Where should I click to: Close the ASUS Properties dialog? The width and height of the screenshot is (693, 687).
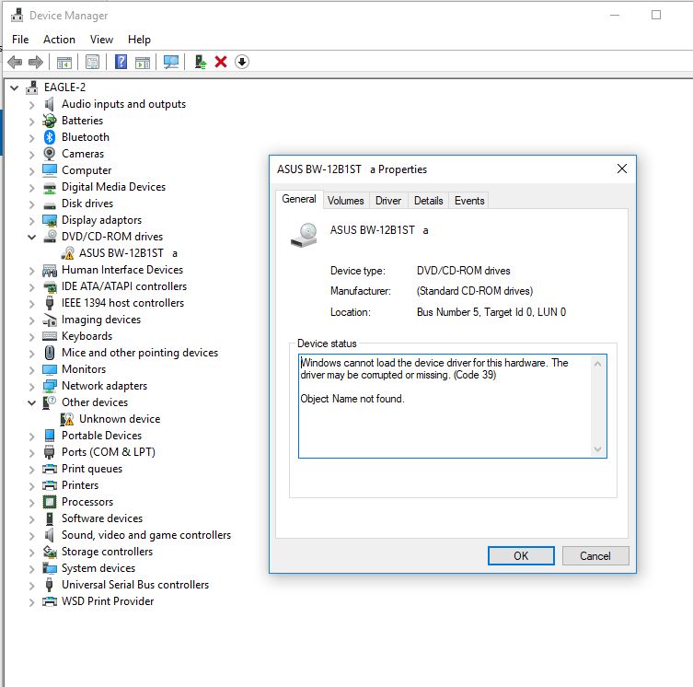[622, 169]
